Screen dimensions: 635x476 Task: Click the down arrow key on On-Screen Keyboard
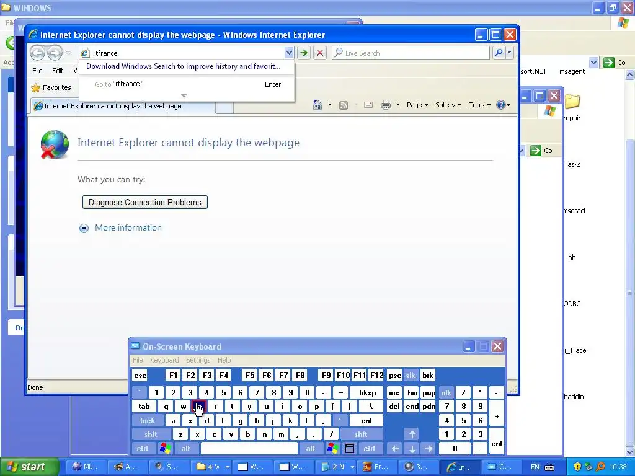tap(412, 449)
